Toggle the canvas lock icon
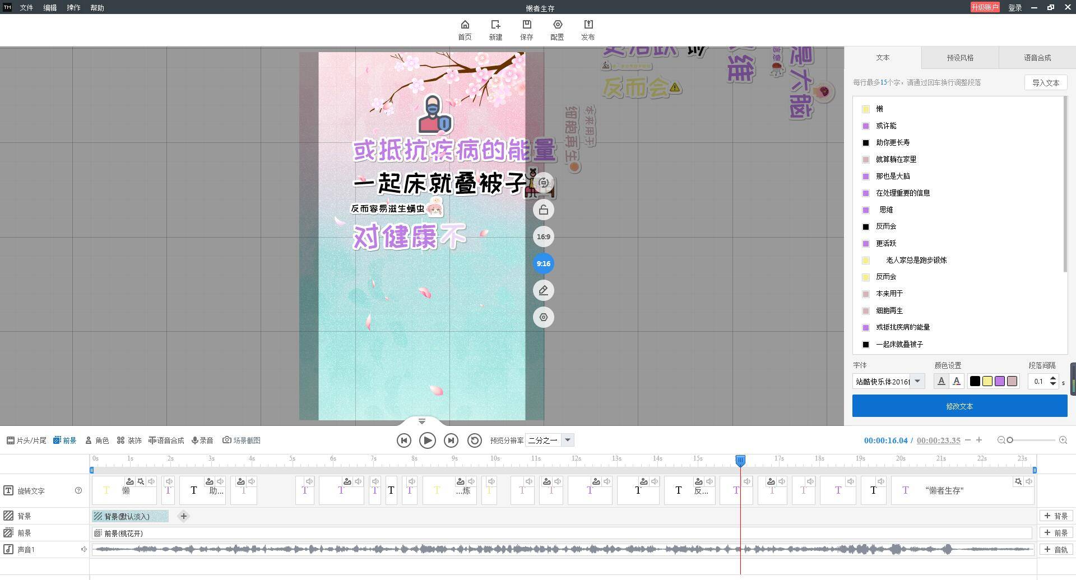This screenshot has height=580, width=1076. [x=543, y=210]
